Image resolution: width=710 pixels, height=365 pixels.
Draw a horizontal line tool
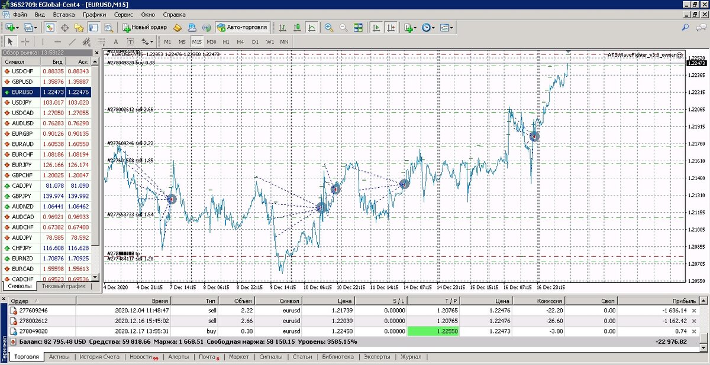point(57,42)
